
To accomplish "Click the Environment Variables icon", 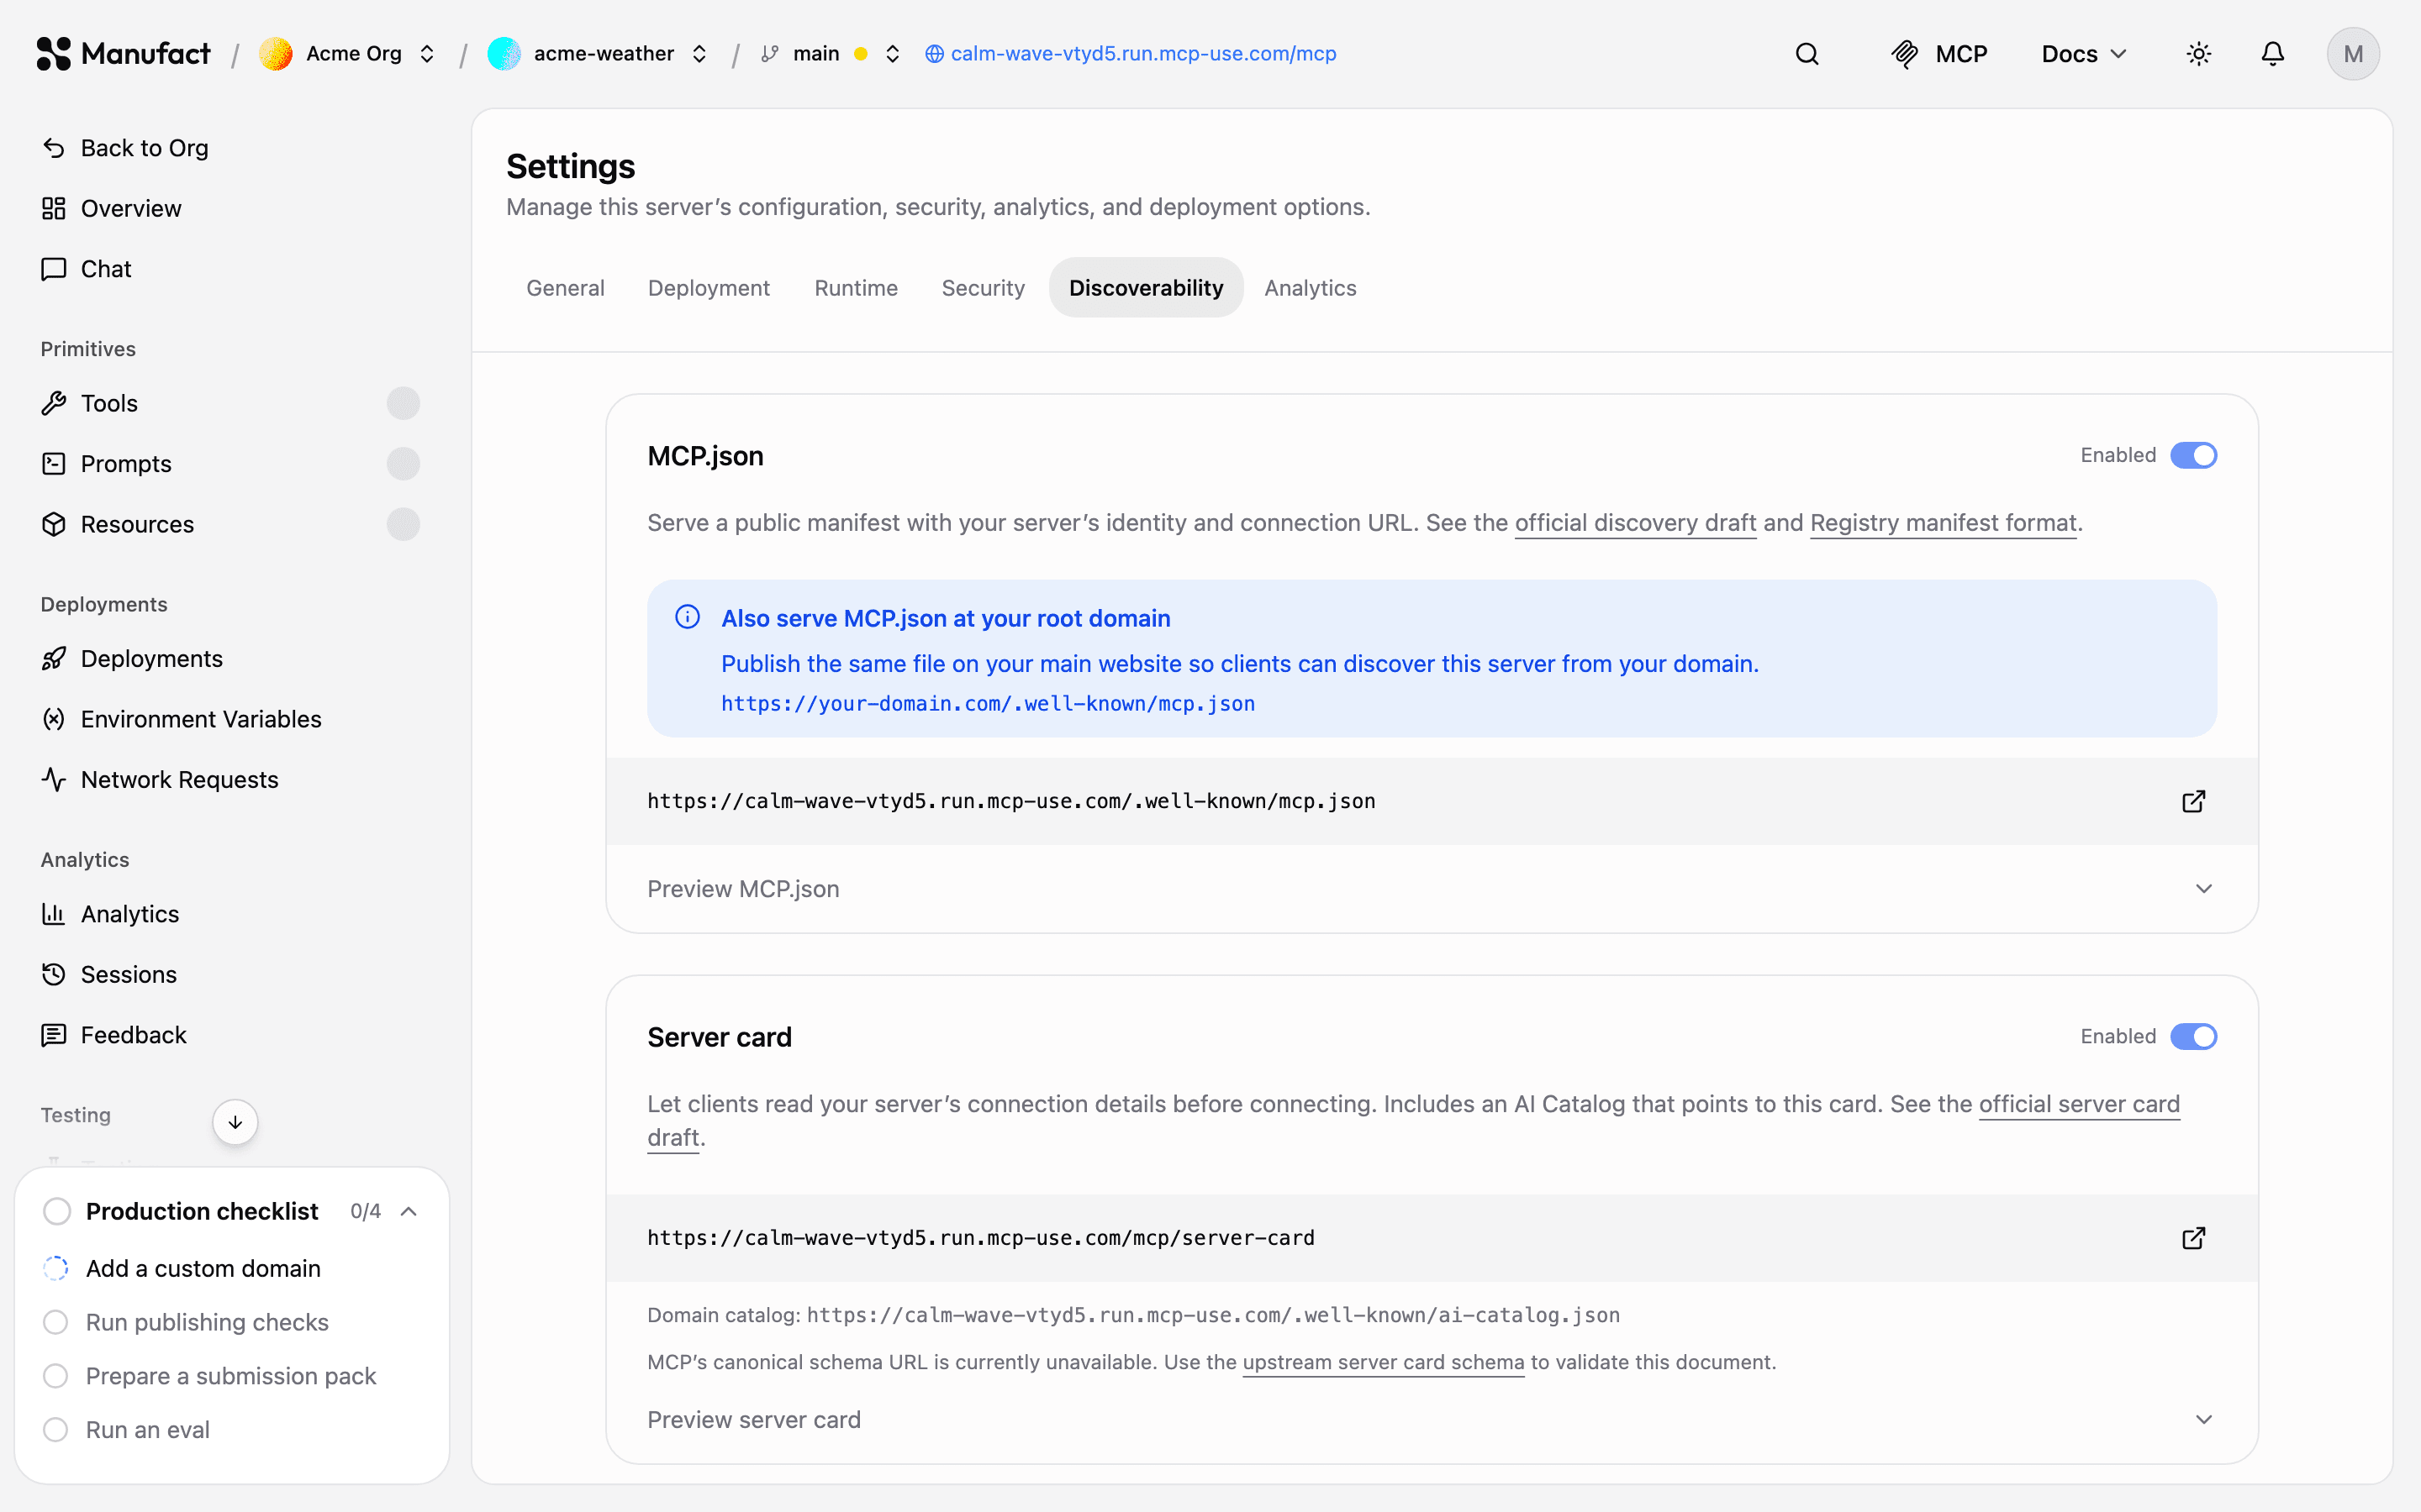I will (x=54, y=719).
